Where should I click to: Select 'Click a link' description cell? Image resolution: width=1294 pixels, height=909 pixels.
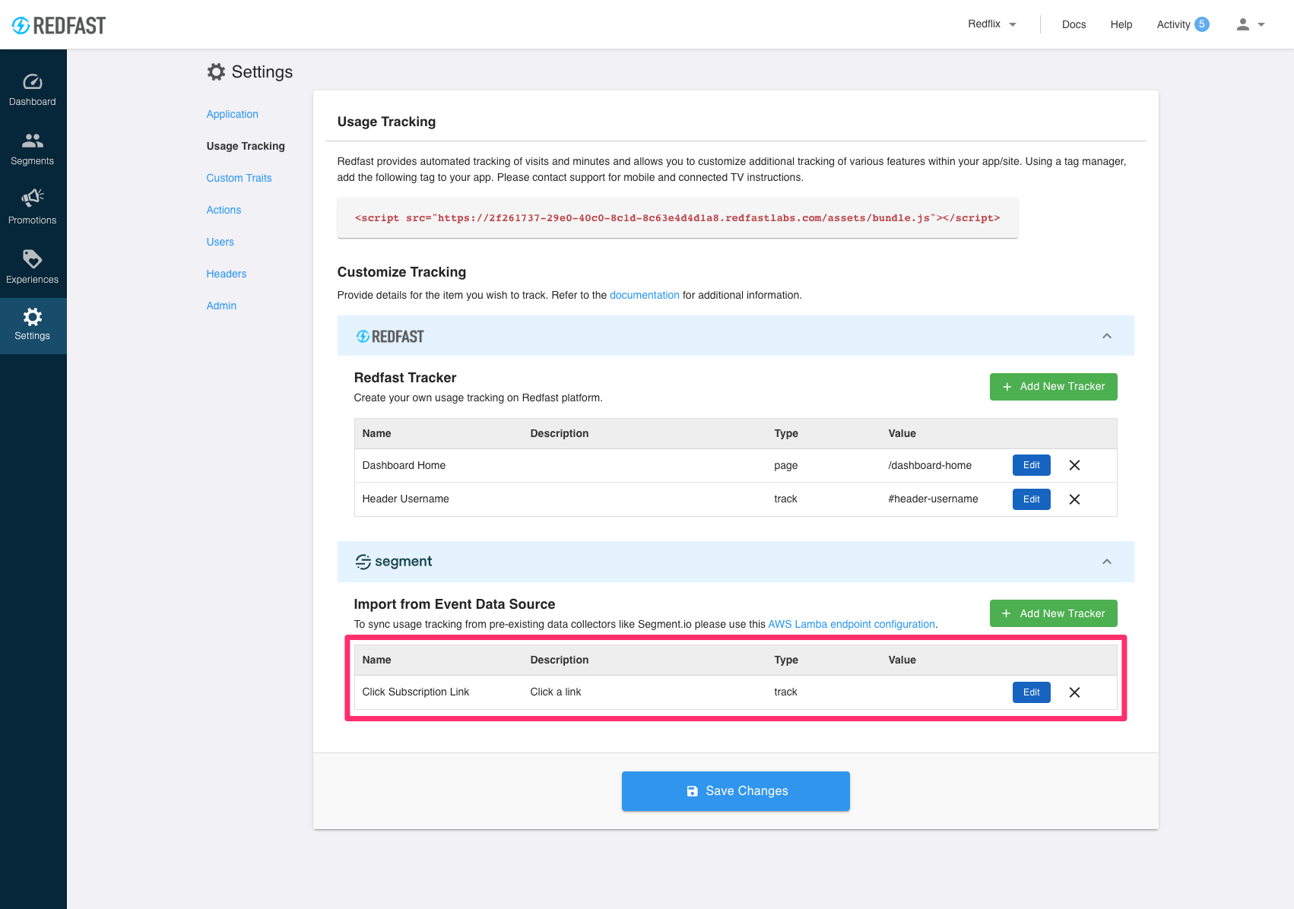pyautogui.click(x=555, y=692)
